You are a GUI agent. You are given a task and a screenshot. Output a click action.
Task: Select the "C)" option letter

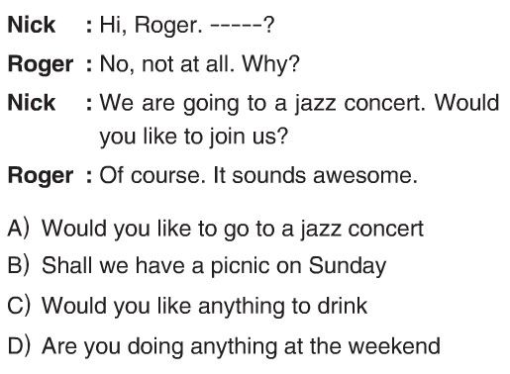pos(19,306)
